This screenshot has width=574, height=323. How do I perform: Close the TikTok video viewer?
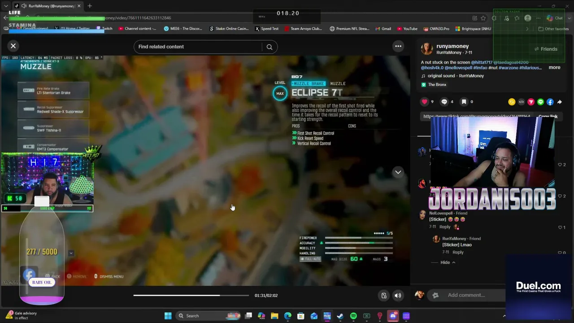[13, 46]
